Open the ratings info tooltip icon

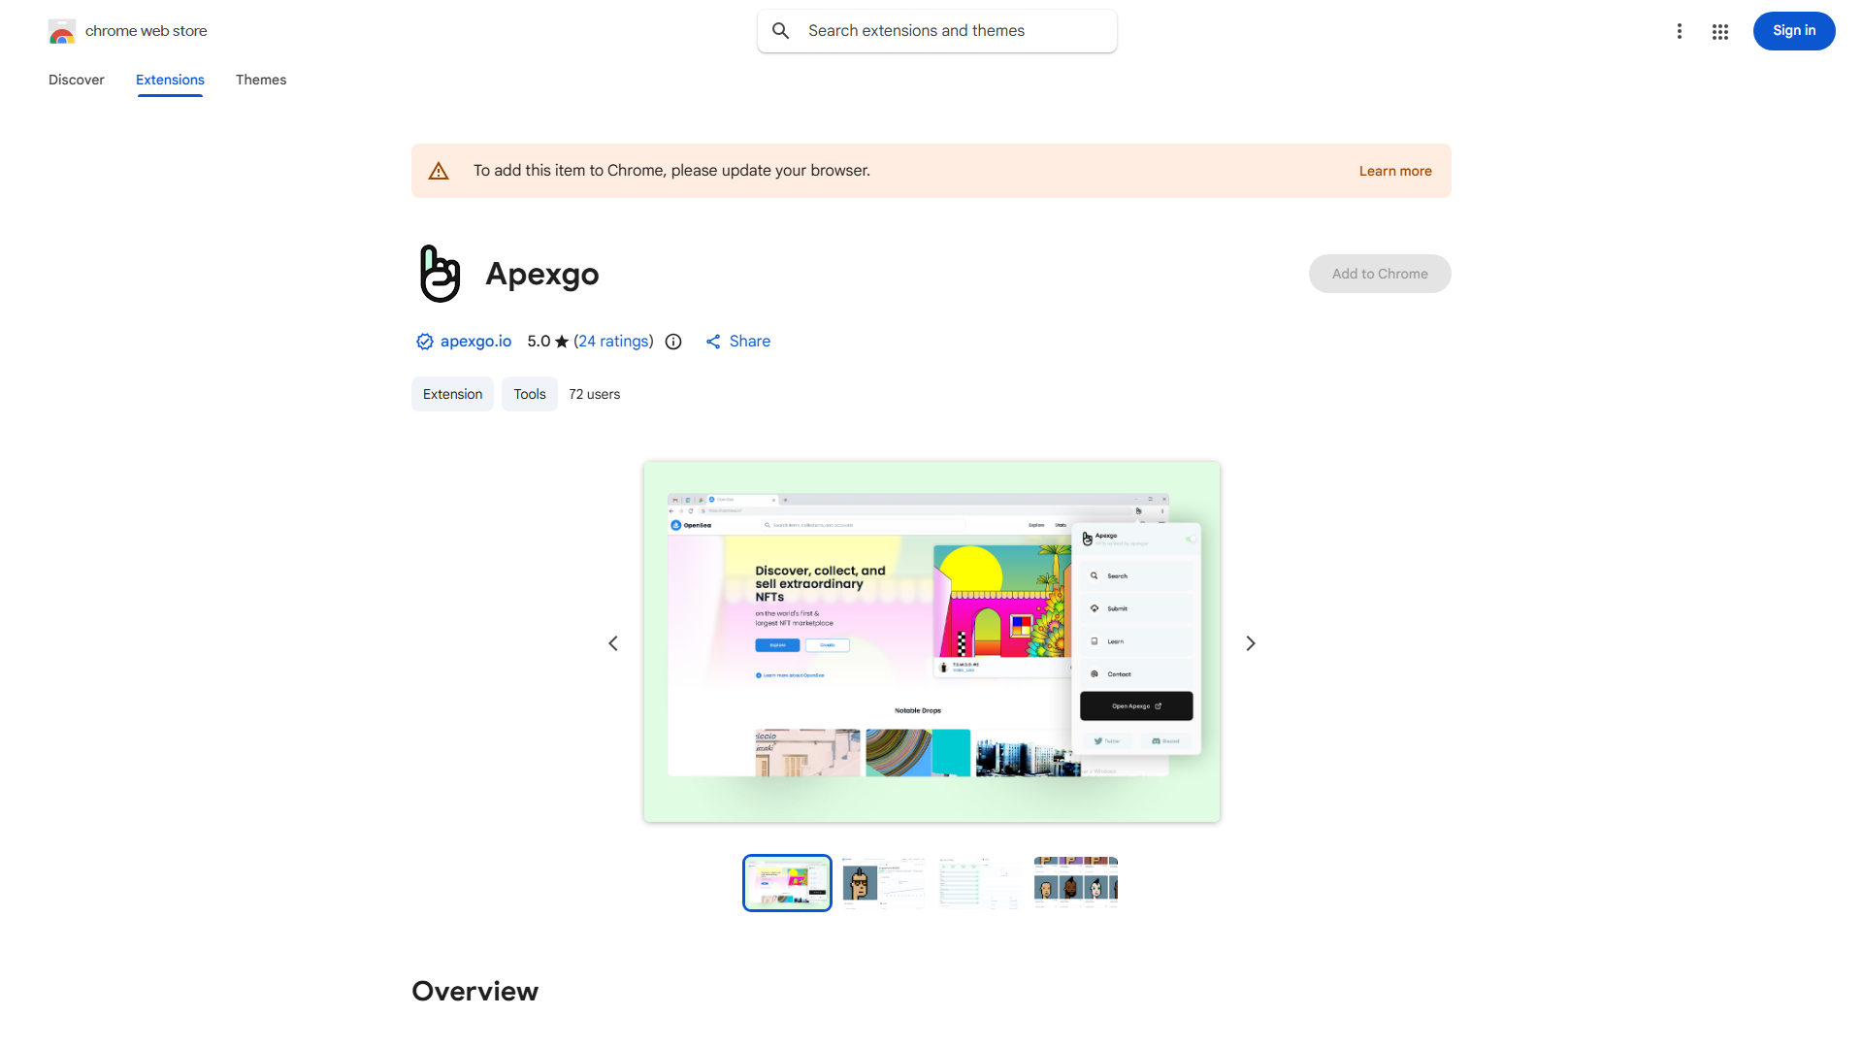pos(673,342)
